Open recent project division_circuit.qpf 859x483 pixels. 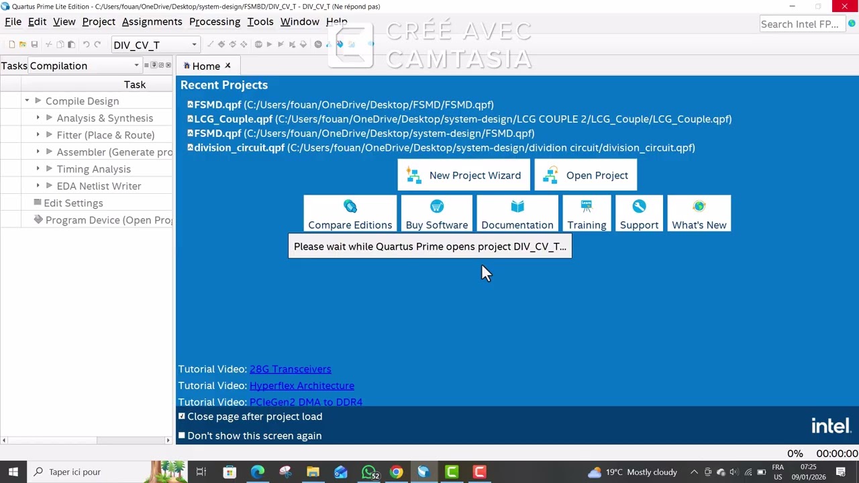tap(441, 148)
